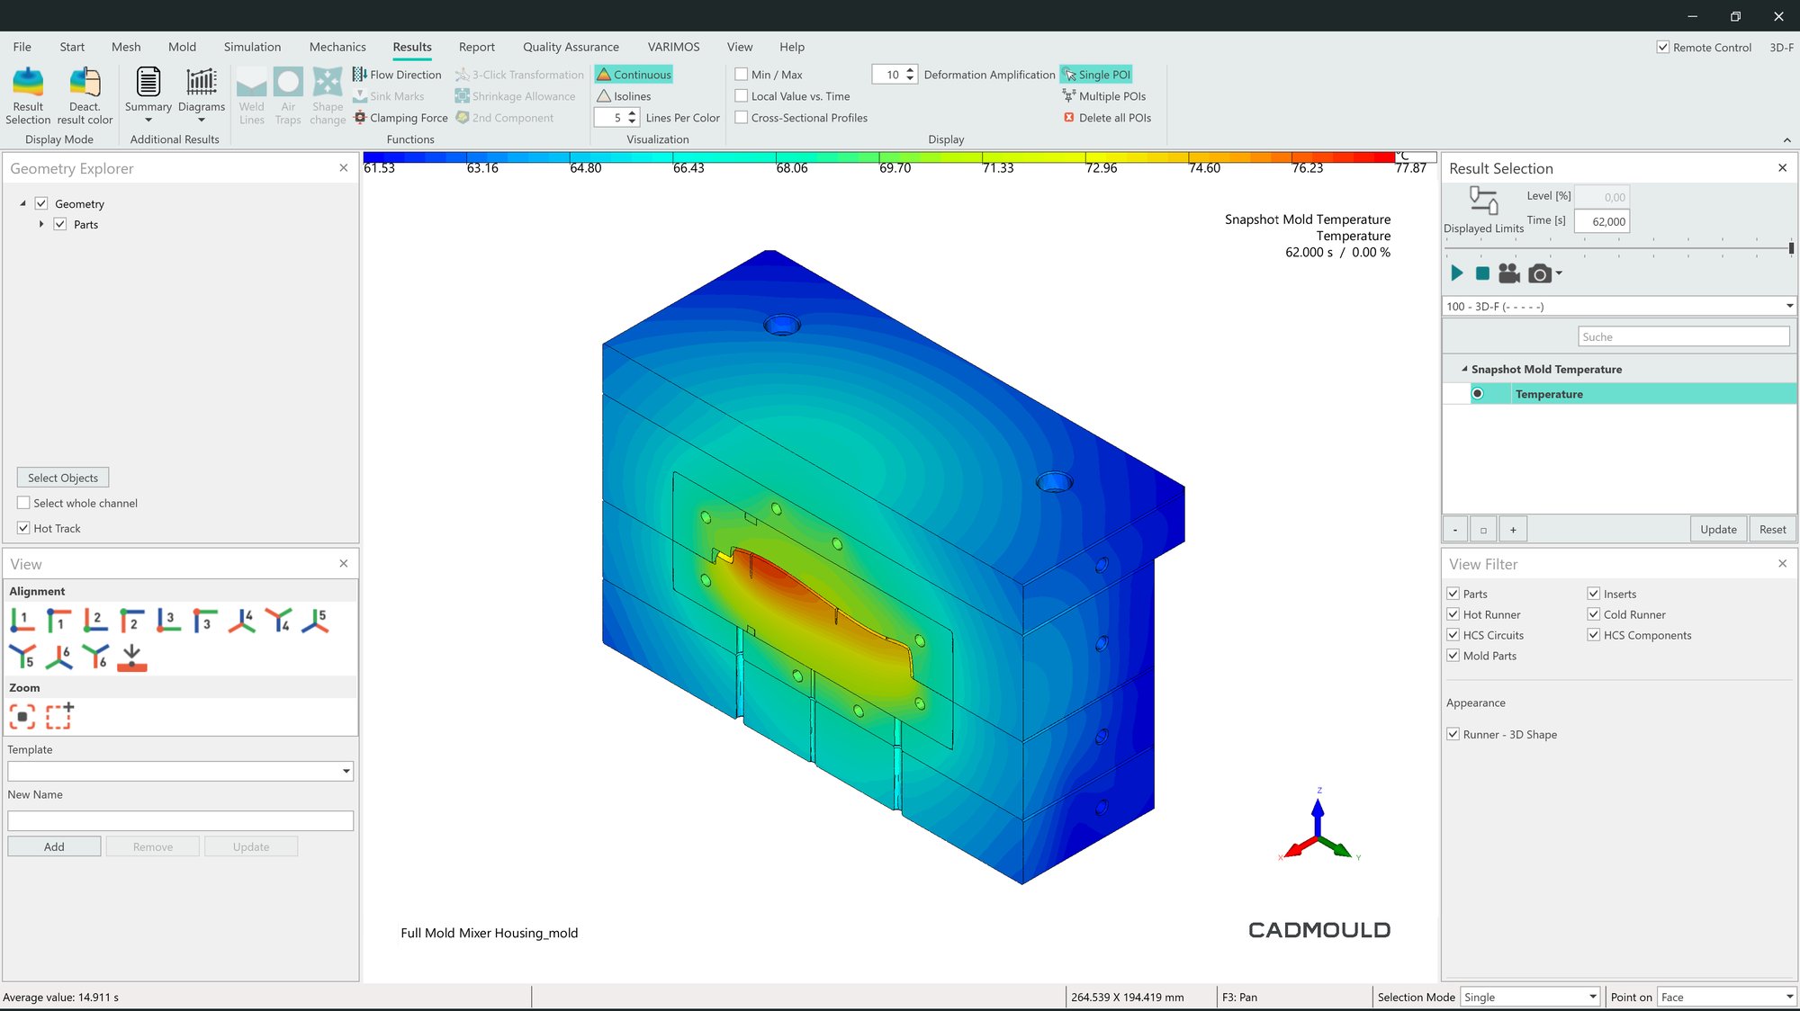Toggle the Cold Runner view filter
Screen dimensions: 1800x1011
click(x=1594, y=614)
